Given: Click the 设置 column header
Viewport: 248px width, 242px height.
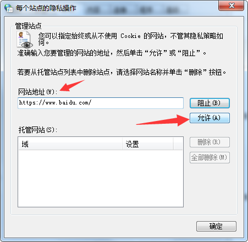Looking at the screenshot, I should click(148, 144).
